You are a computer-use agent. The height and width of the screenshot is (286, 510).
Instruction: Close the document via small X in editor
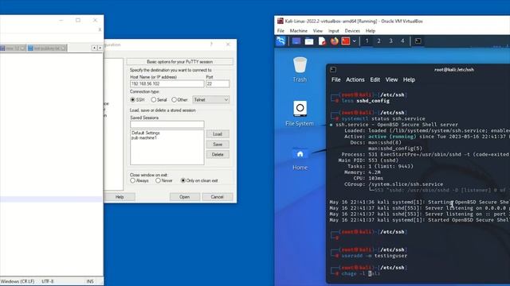click(x=100, y=29)
